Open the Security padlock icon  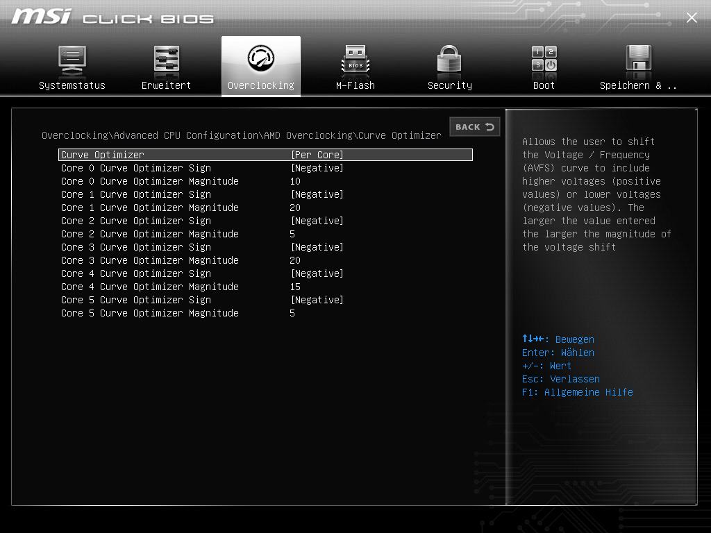click(449, 58)
